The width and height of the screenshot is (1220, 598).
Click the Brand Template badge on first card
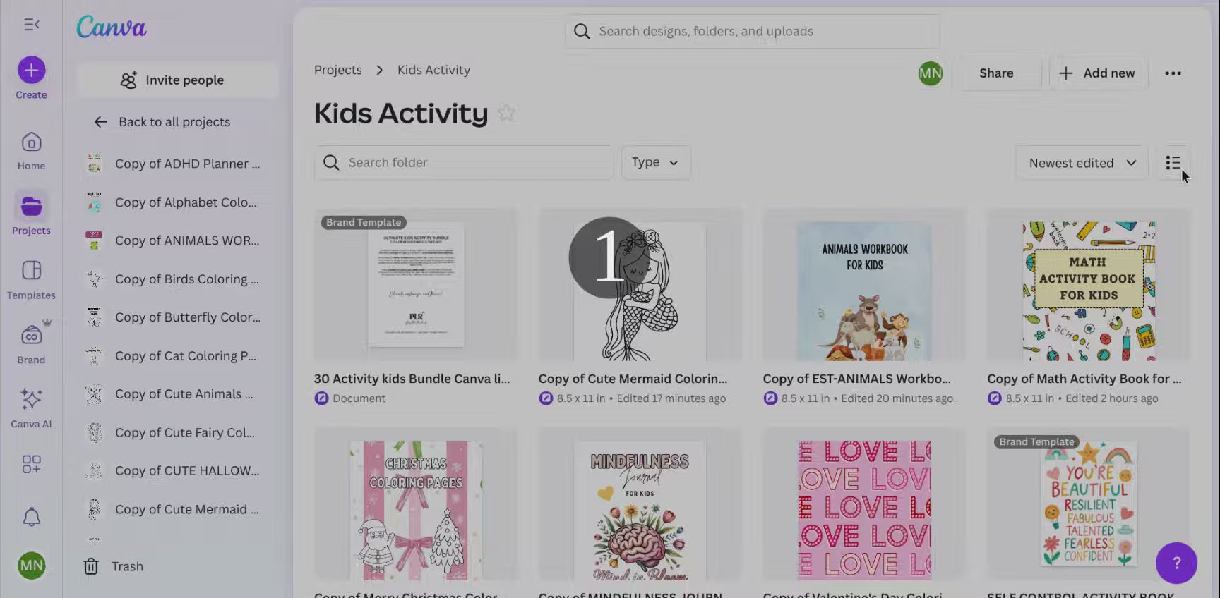[x=364, y=222]
